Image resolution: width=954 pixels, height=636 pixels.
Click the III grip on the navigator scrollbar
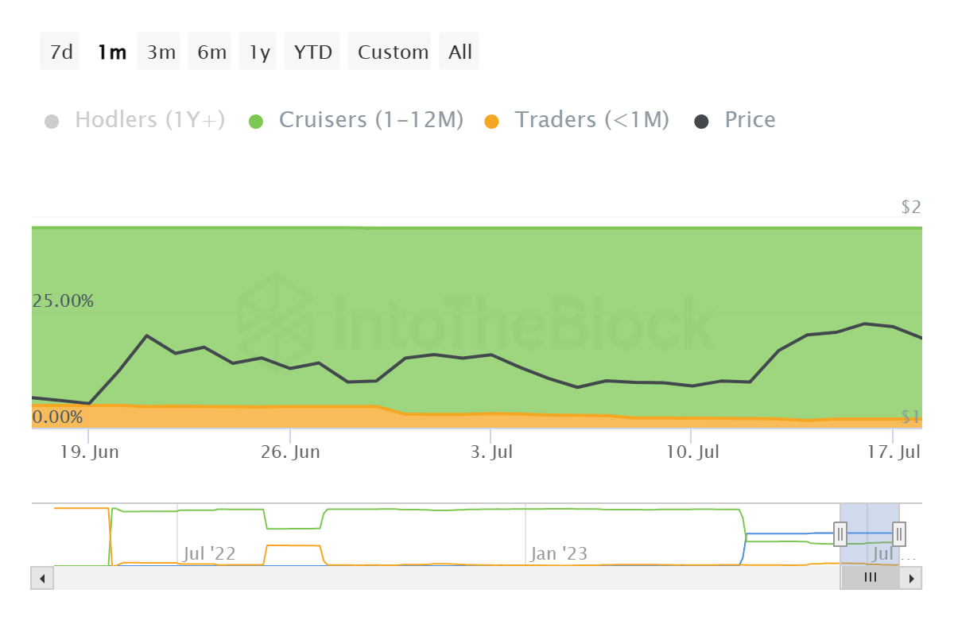click(871, 577)
